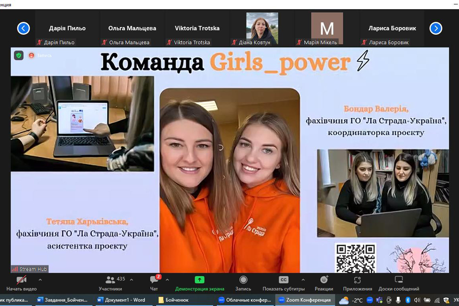Click the laptop photo on the slide
Screen dimensions: 459x306
click(x=82, y=123)
